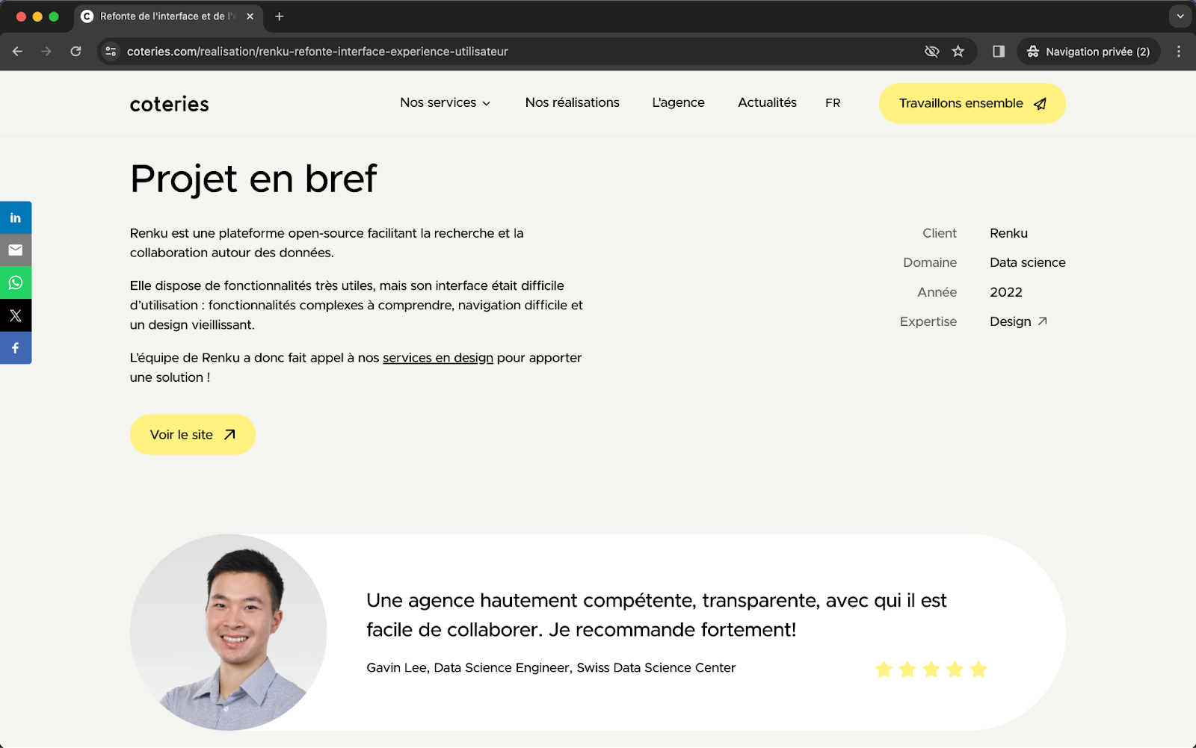Click the client value Renku
This screenshot has height=748, width=1196.
pyautogui.click(x=1008, y=233)
